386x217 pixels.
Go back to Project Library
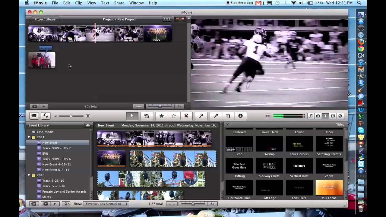tap(44, 19)
